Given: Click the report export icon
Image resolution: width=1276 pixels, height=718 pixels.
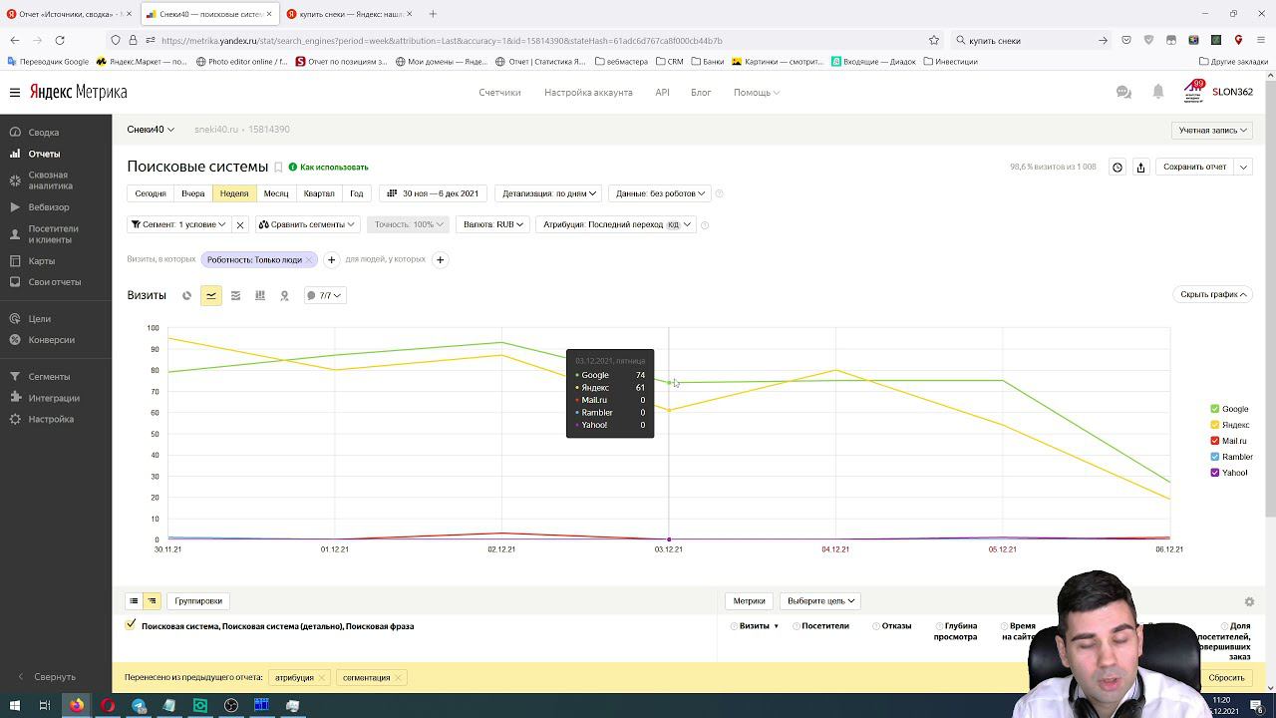Looking at the screenshot, I should pyautogui.click(x=1141, y=167).
